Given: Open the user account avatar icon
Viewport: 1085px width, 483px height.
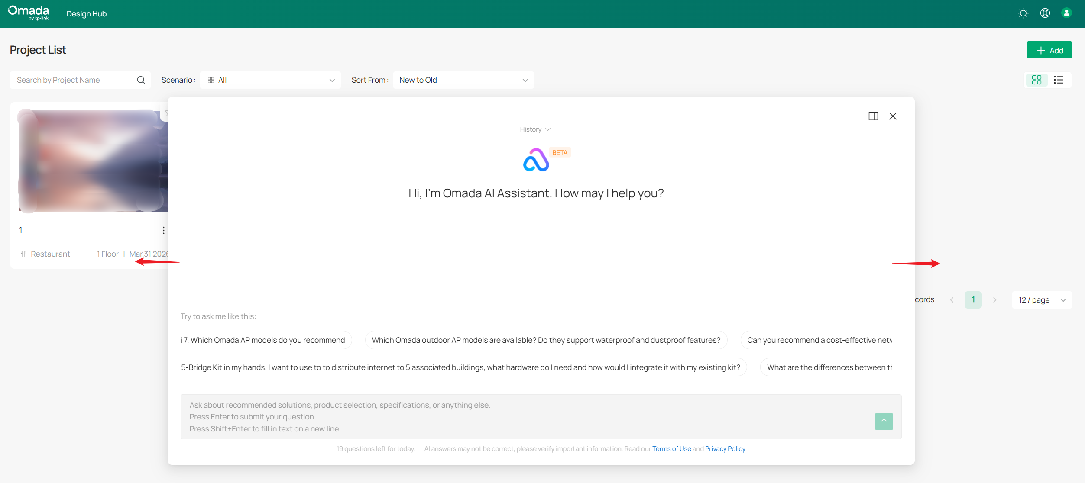Looking at the screenshot, I should [1066, 13].
